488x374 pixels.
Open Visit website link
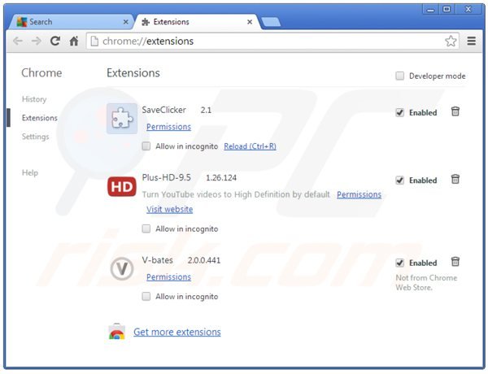pos(170,210)
